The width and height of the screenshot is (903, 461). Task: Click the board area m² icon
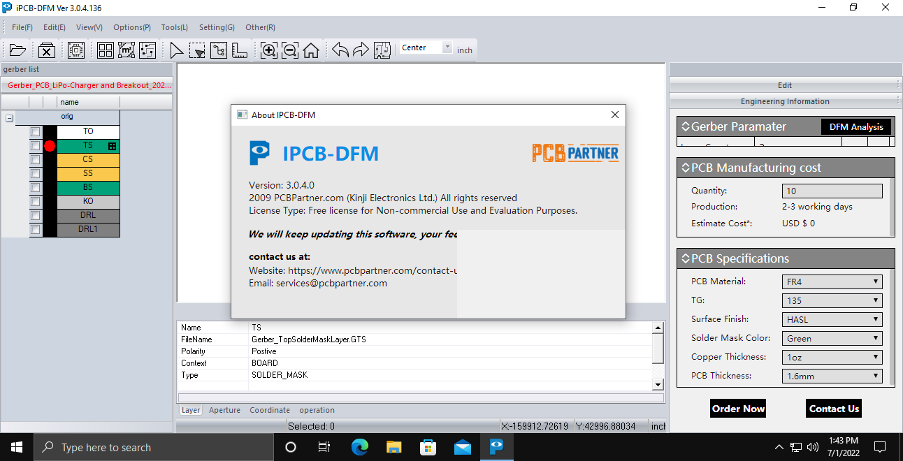point(127,50)
